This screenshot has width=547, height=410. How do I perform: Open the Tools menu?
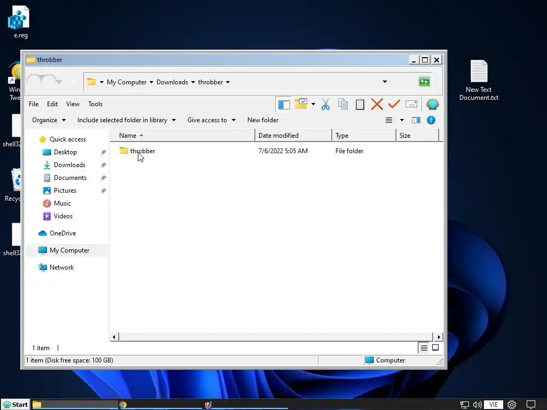pyautogui.click(x=95, y=104)
